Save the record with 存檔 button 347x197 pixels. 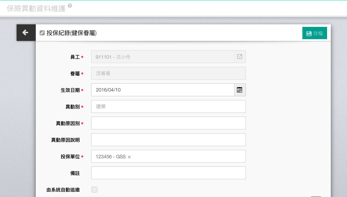click(x=315, y=33)
